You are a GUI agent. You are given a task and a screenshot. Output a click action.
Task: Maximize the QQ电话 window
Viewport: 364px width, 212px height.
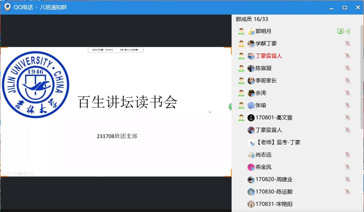pos(345,7)
